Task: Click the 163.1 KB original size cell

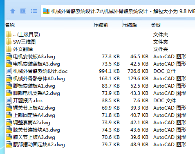Action: click(x=109, y=79)
